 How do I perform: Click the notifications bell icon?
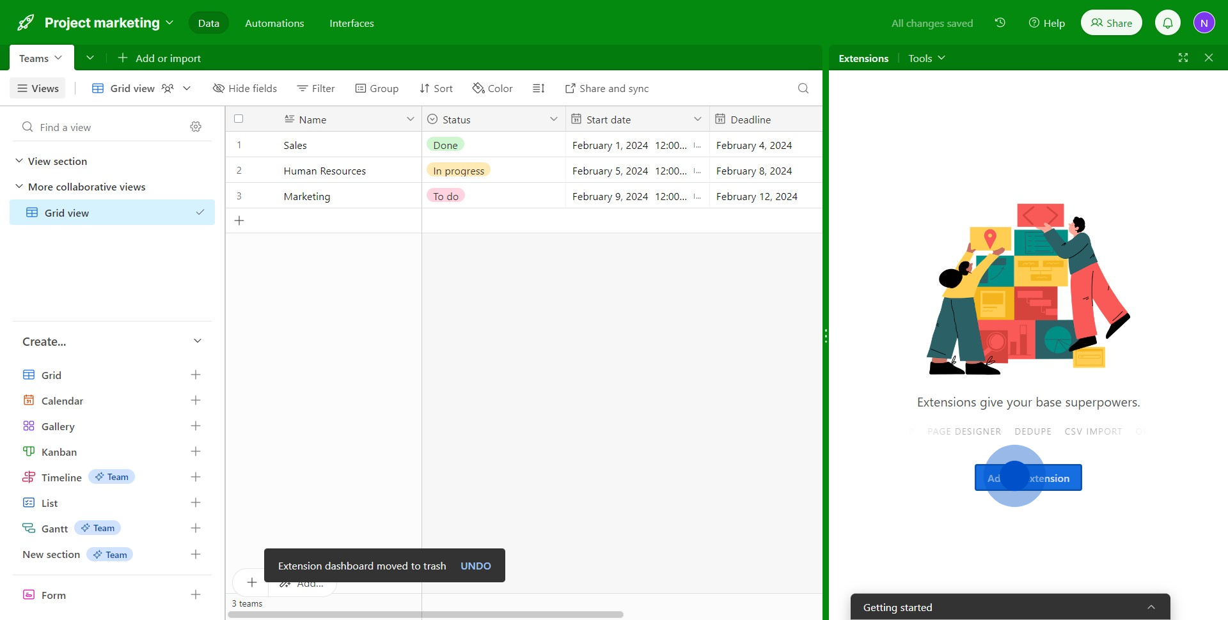(x=1167, y=23)
